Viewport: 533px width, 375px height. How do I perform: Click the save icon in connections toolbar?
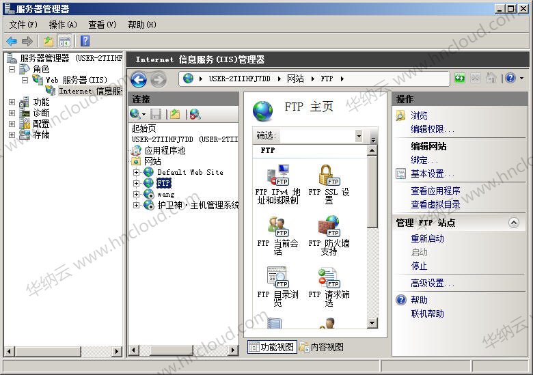156,114
